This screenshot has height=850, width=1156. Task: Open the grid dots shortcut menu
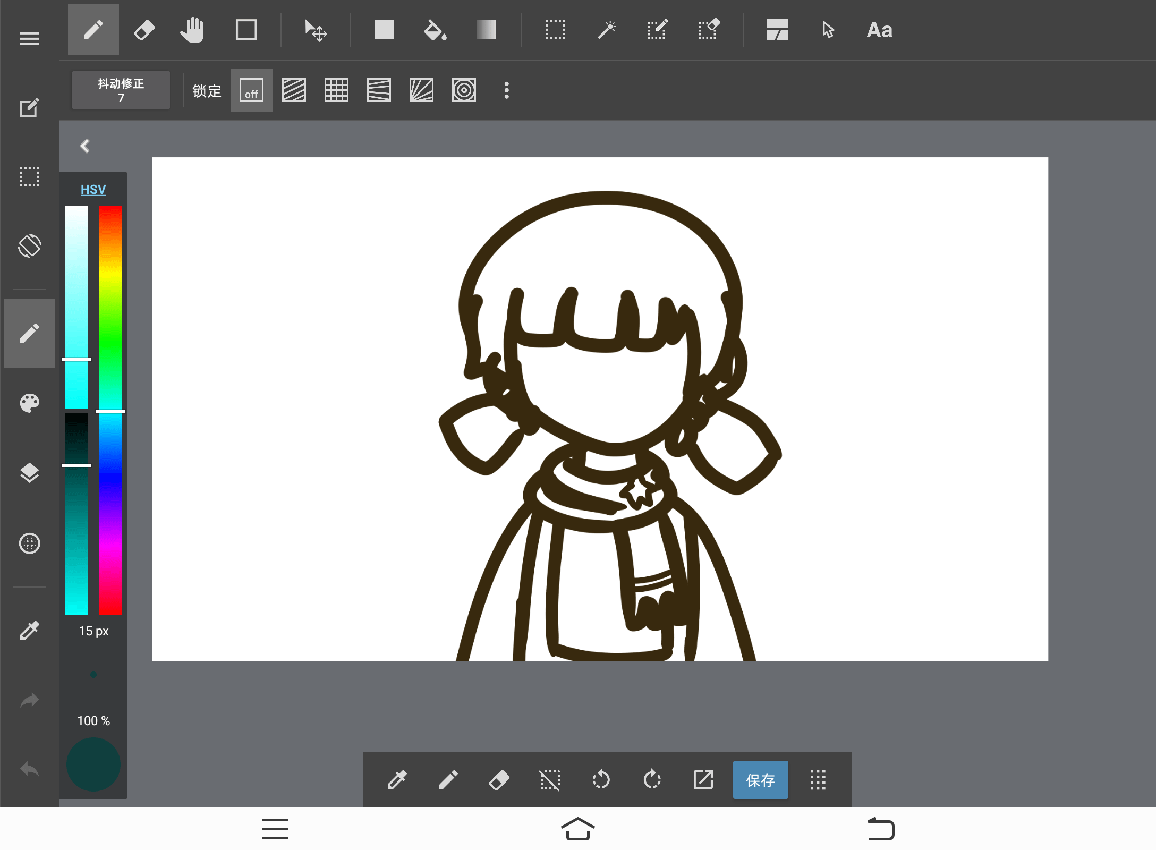point(818,780)
